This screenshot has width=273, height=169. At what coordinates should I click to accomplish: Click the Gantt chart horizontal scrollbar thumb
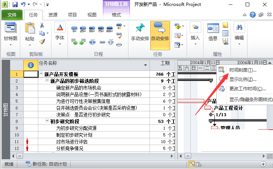188,156
